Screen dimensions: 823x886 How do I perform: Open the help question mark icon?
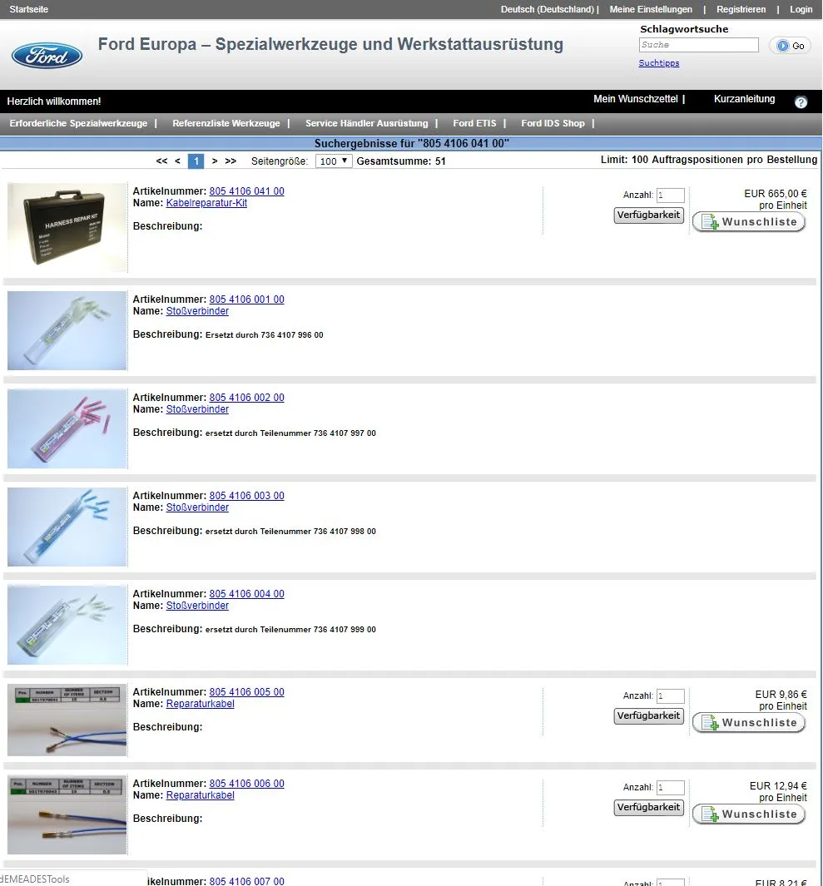(x=801, y=102)
